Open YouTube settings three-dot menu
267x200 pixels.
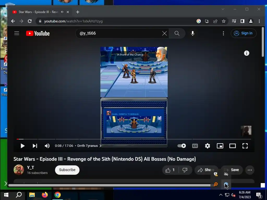coord(223,33)
